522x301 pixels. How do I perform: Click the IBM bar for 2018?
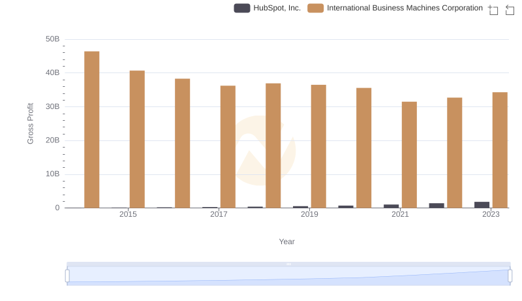[x=273, y=146]
